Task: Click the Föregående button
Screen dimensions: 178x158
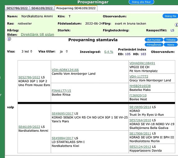Action: click(154, 45)
